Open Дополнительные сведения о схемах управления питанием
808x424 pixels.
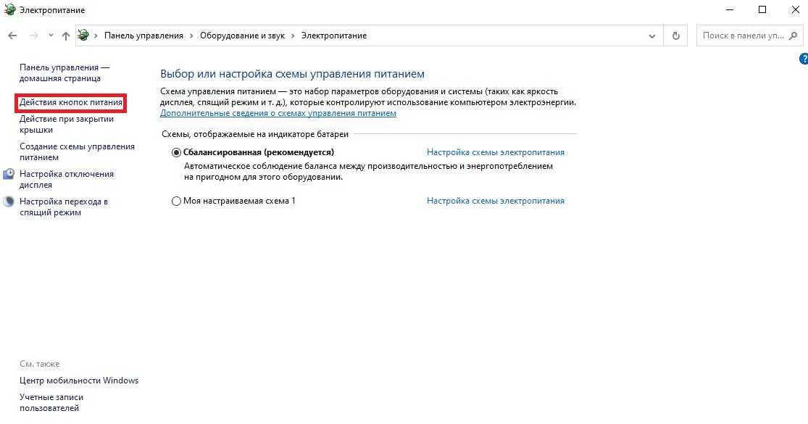(x=278, y=113)
